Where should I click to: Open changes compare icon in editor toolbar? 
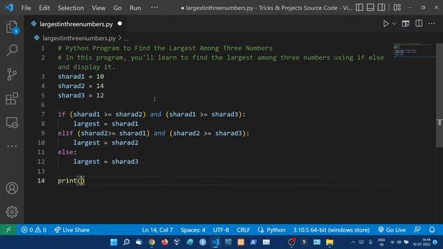[406, 24]
